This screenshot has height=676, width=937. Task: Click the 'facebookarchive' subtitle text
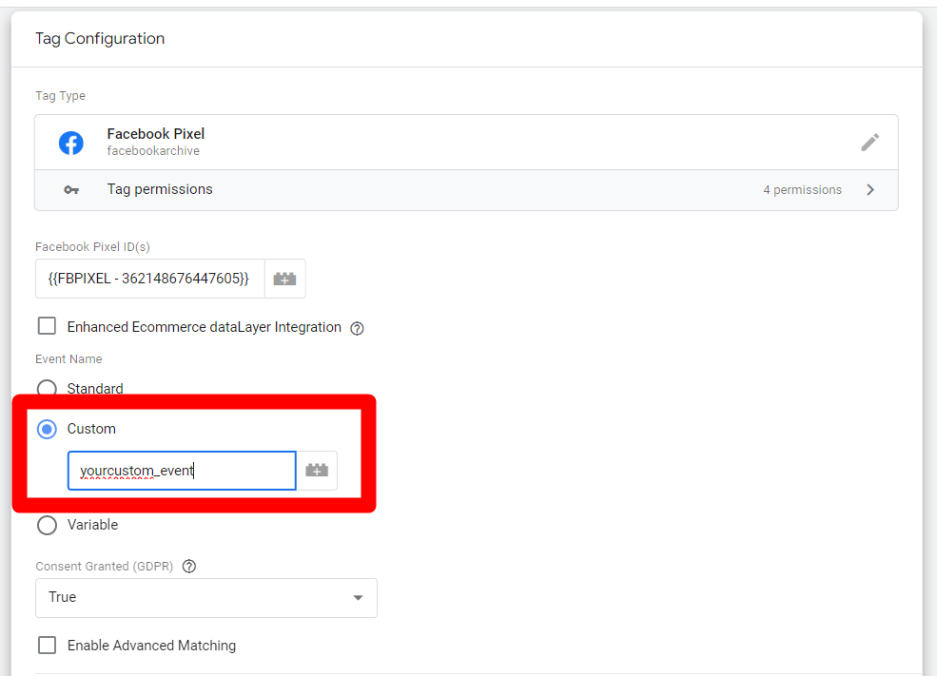click(x=153, y=151)
